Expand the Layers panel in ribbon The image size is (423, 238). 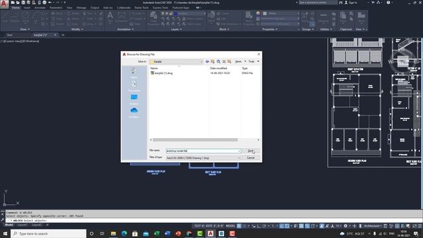176,29
